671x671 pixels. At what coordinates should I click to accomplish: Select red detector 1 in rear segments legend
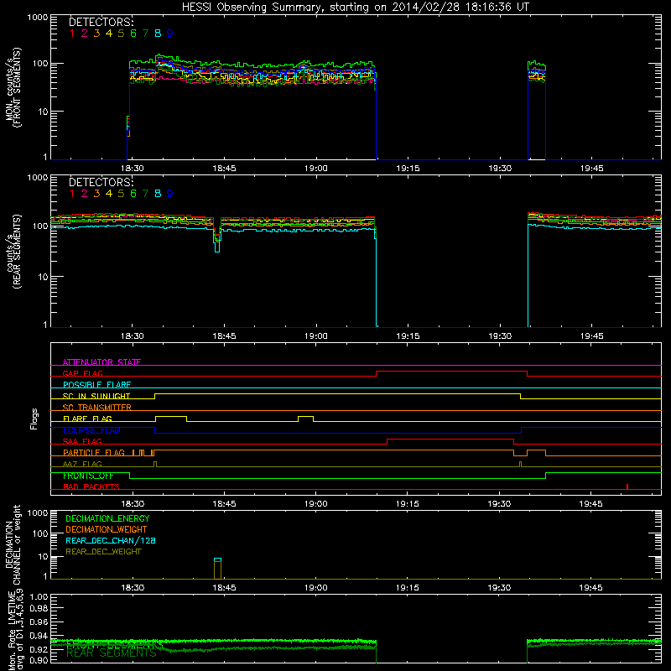[x=72, y=194]
